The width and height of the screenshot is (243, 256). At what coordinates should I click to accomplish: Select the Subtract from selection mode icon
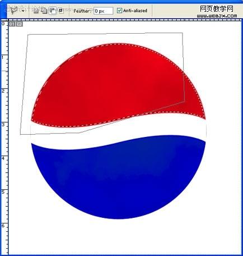(x=53, y=11)
